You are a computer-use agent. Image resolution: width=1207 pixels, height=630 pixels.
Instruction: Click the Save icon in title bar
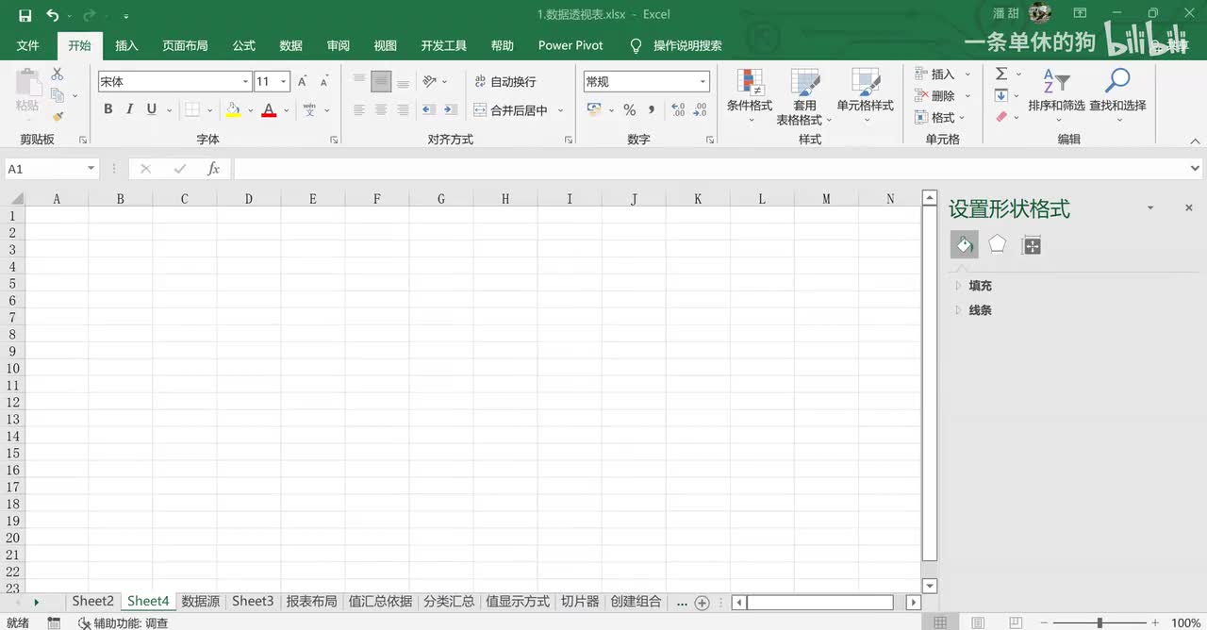coord(25,15)
